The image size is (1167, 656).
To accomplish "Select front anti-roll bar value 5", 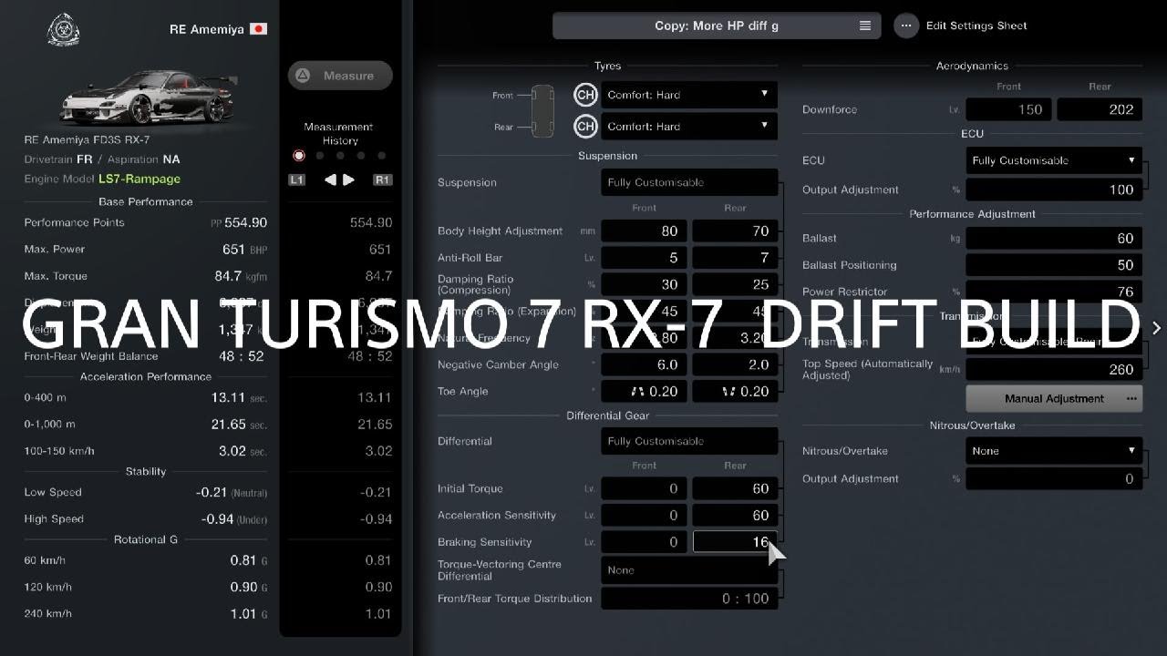I will point(645,258).
